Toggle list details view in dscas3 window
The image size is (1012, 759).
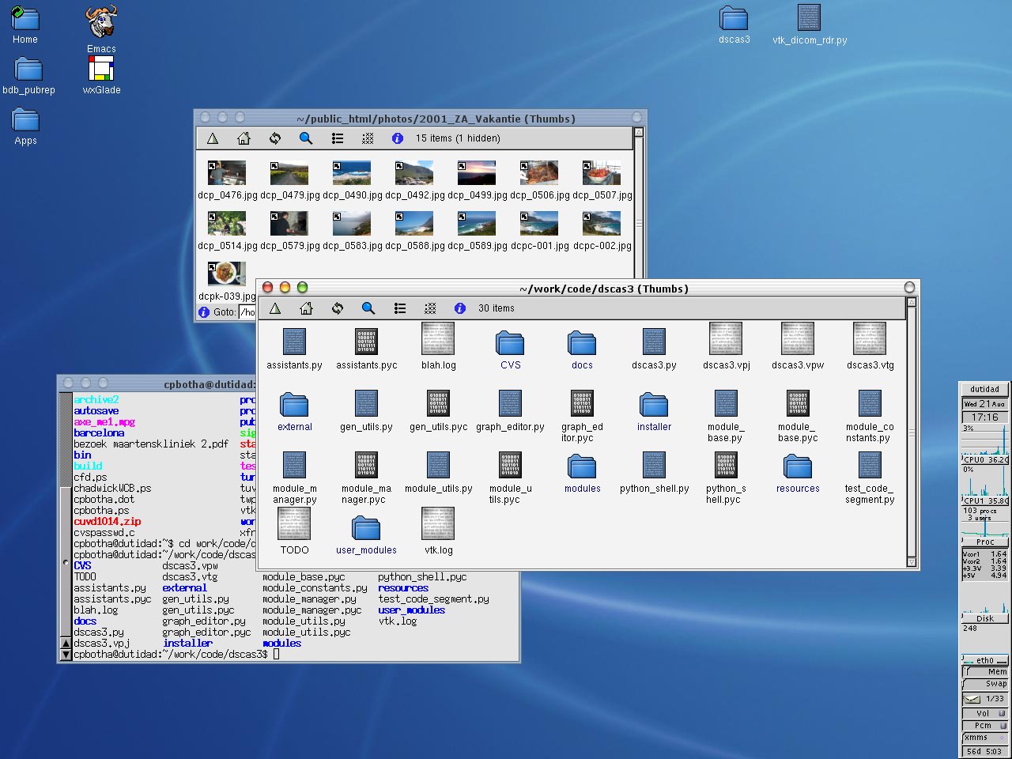(x=400, y=308)
